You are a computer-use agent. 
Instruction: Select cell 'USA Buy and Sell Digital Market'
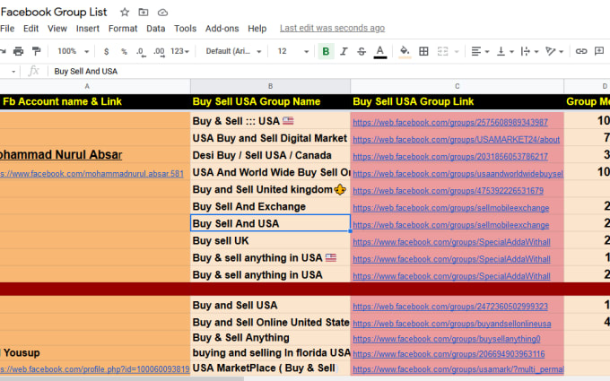270,138
